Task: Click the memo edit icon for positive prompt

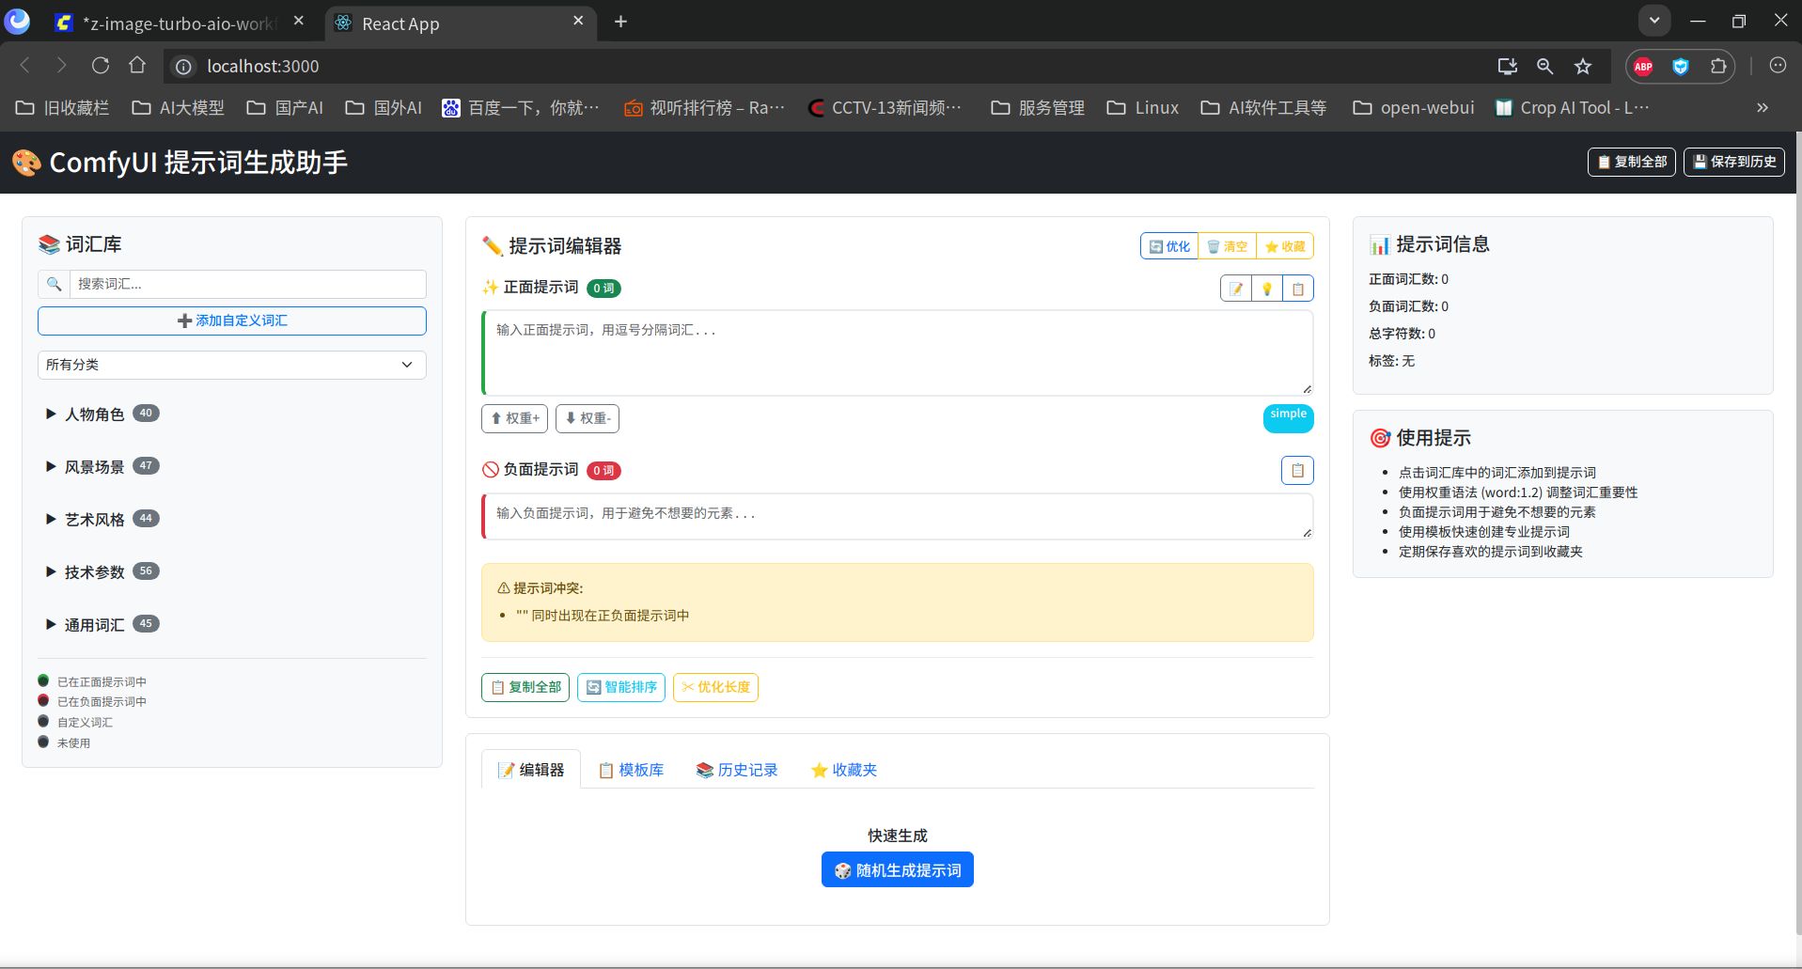Action: click(x=1236, y=289)
